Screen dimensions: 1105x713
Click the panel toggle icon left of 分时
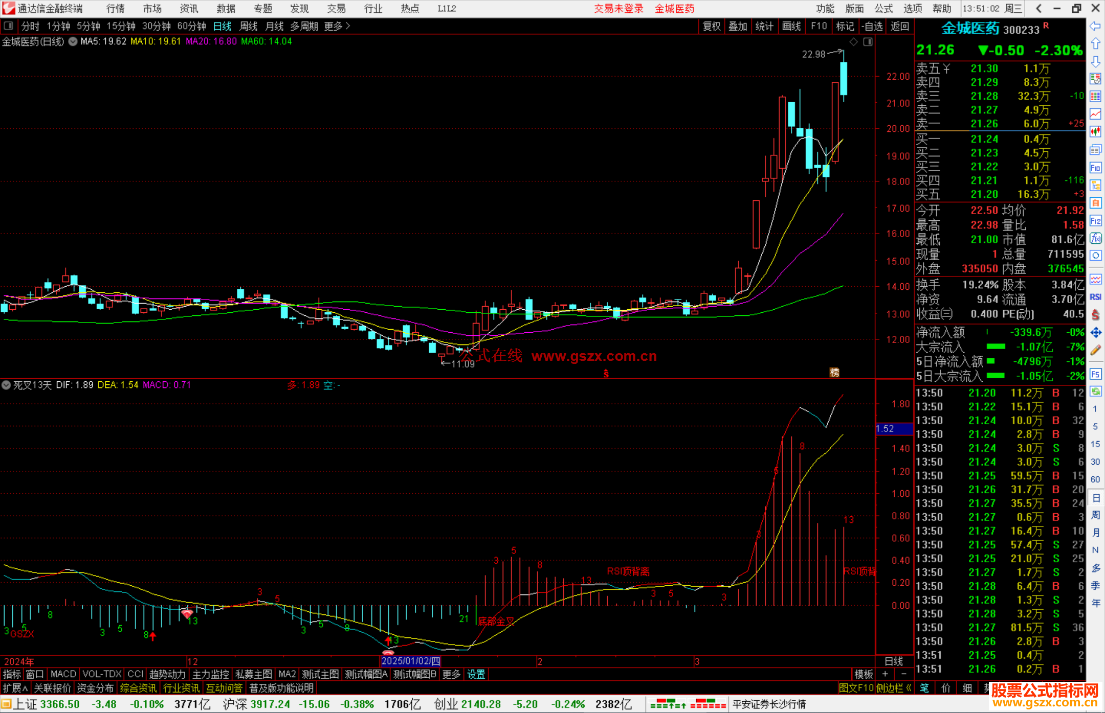[x=8, y=26]
